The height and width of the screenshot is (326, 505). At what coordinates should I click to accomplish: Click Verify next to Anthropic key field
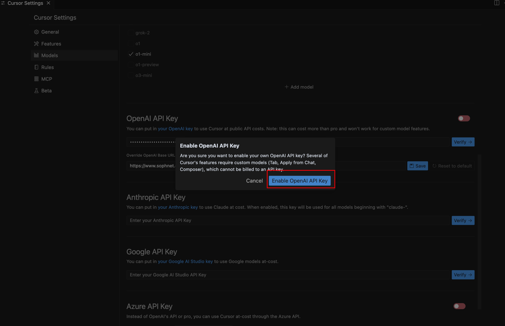click(x=463, y=220)
